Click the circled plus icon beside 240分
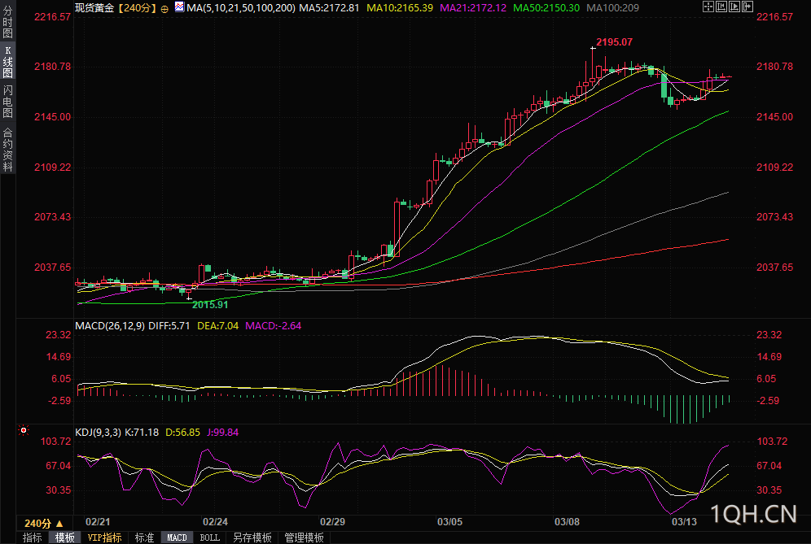This screenshot has width=811, height=544. [164, 9]
